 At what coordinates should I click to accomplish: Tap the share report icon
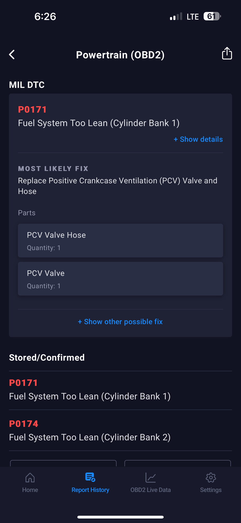227,54
